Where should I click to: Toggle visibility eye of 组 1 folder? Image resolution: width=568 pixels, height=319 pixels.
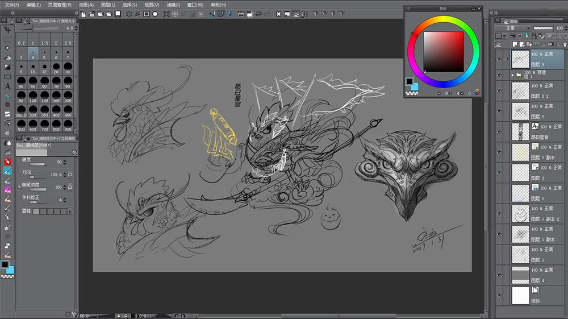pos(499,75)
